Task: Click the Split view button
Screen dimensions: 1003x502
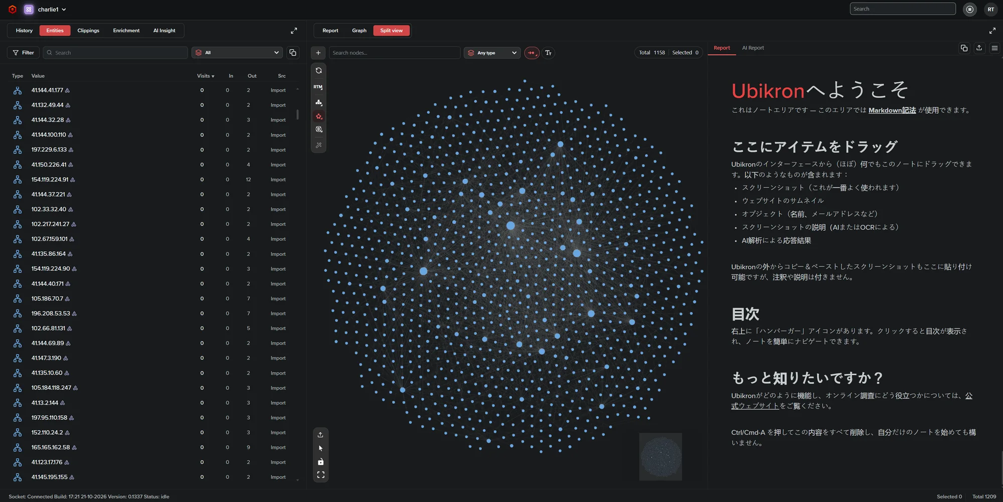Action: click(391, 31)
